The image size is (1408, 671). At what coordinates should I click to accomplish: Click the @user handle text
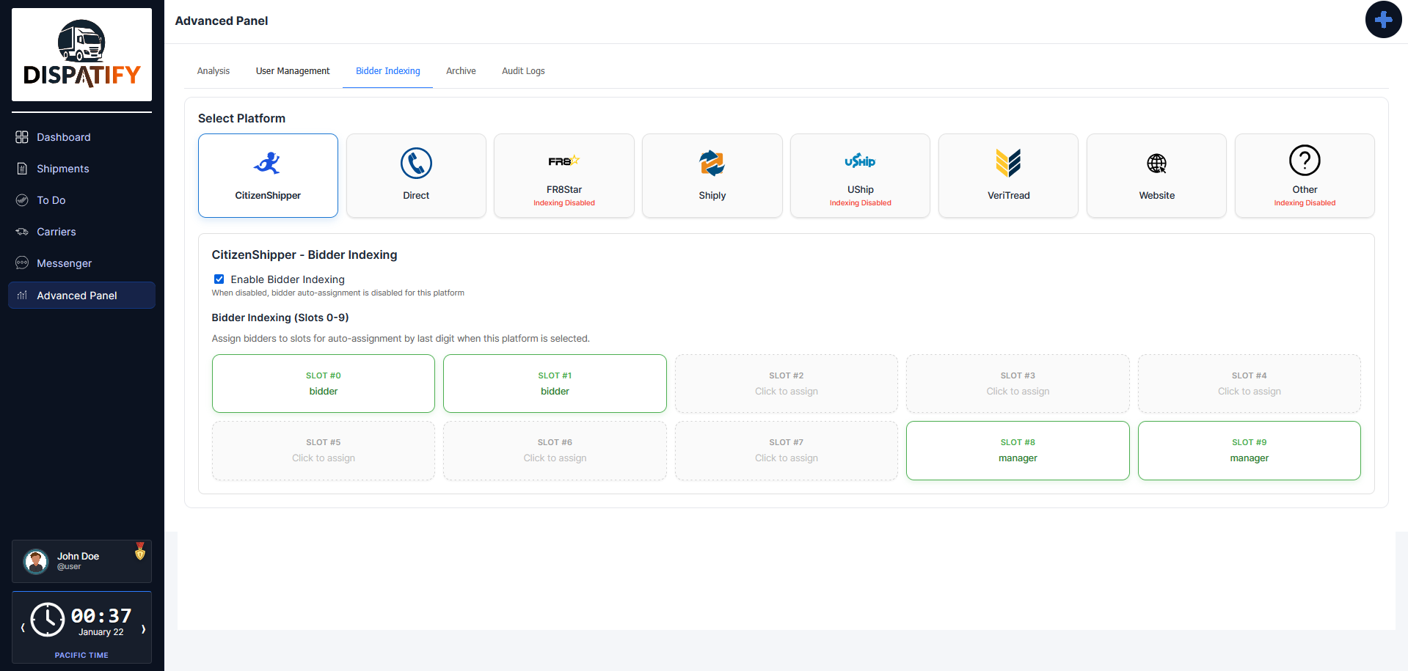click(x=69, y=567)
